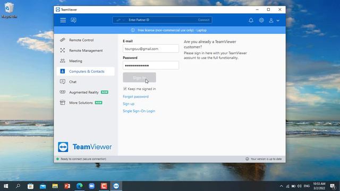Click the More Solutions gift icon
340x191 pixels.
tap(63, 102)
